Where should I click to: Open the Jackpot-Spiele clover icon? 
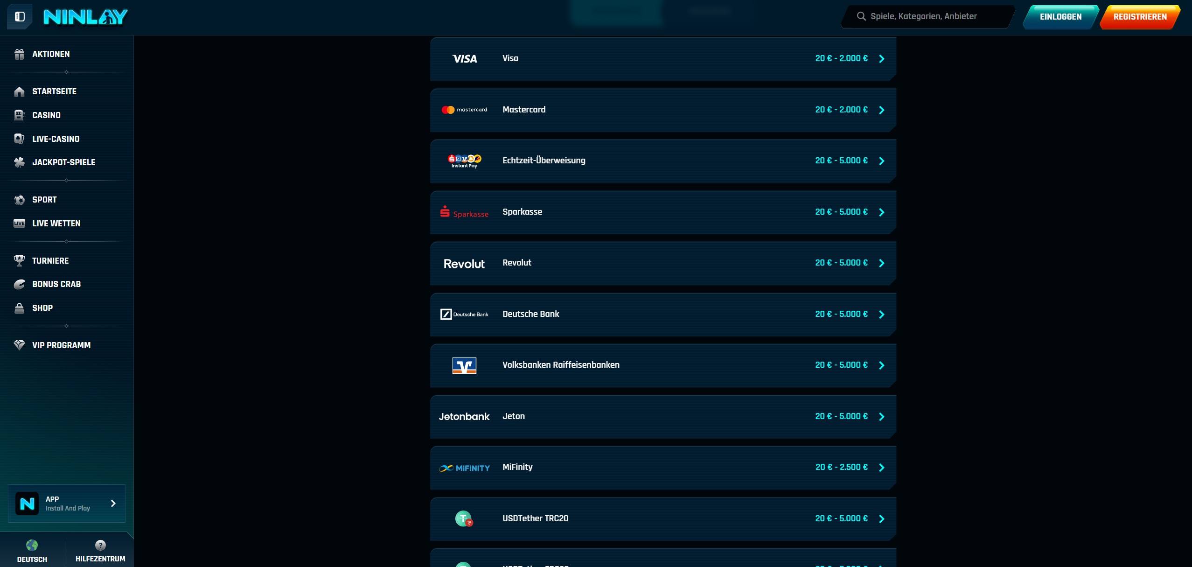point(19,162)
